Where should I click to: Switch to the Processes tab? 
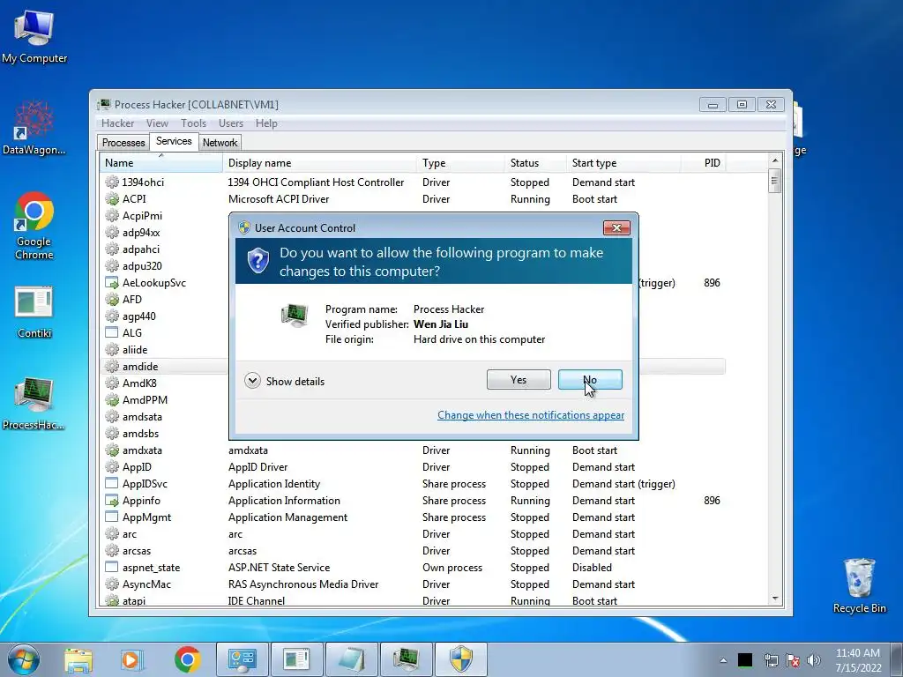(x=123, y=142)
